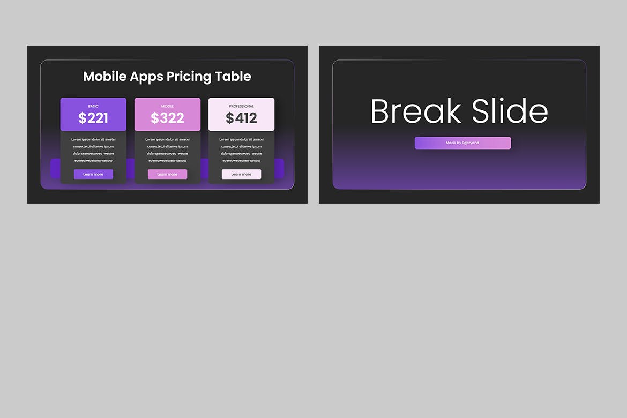The height and width of the screenshot is (418, 627).
Task: Click the pink Learn more button under Middle
Action: (x=167, y=174)
